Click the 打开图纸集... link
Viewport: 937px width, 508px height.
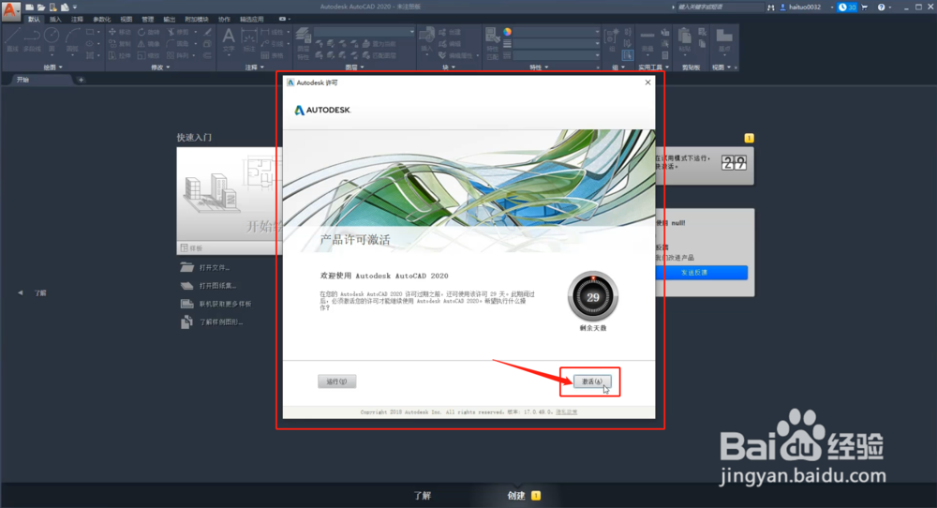[x=209, y=286]
